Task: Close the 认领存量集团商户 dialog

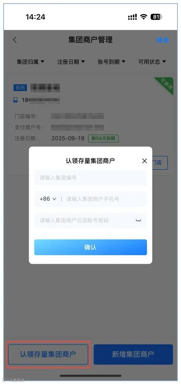Action: (144, 161)
